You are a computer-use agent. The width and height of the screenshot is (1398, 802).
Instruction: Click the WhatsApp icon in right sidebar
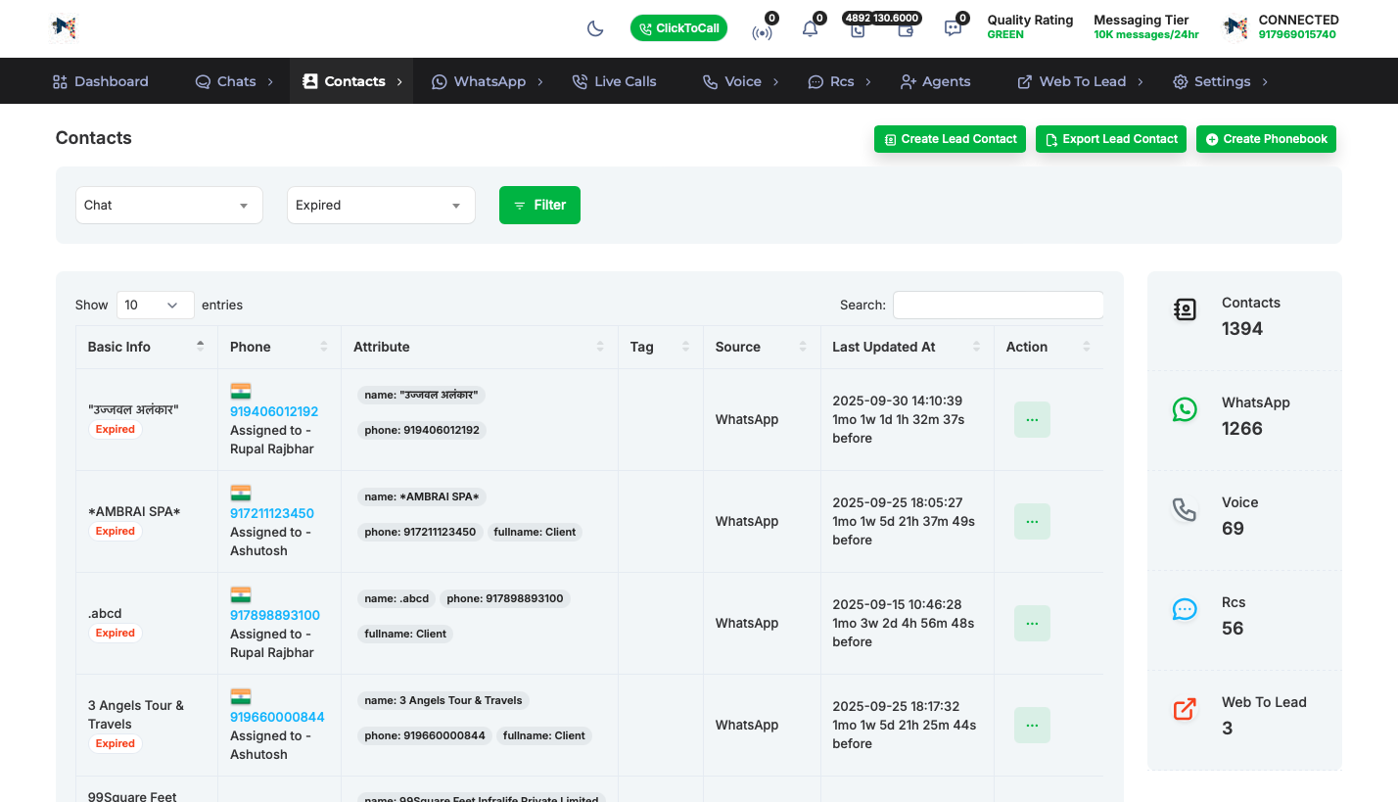click(1185, 409)
